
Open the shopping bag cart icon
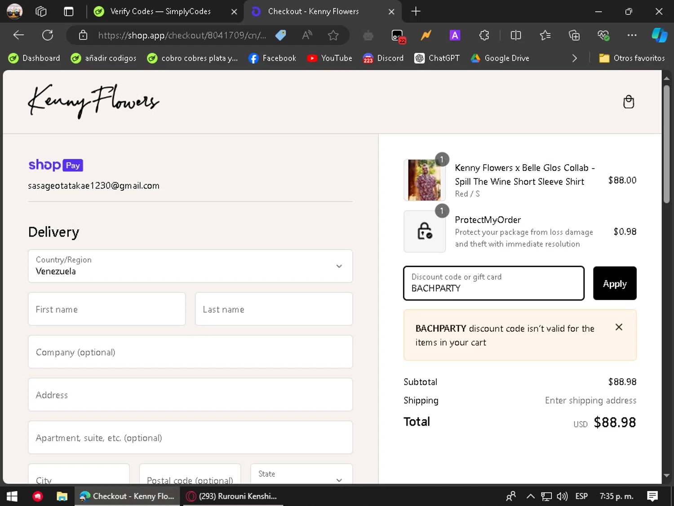point(629,102)
